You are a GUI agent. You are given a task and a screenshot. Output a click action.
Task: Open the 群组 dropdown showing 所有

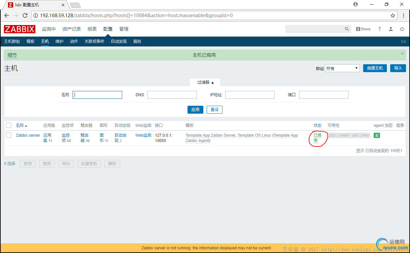point(342,68)
